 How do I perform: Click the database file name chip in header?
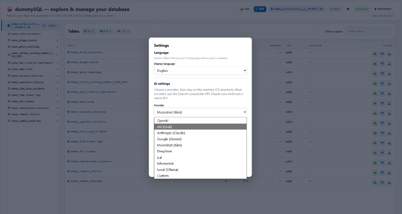tap(297, 9)
